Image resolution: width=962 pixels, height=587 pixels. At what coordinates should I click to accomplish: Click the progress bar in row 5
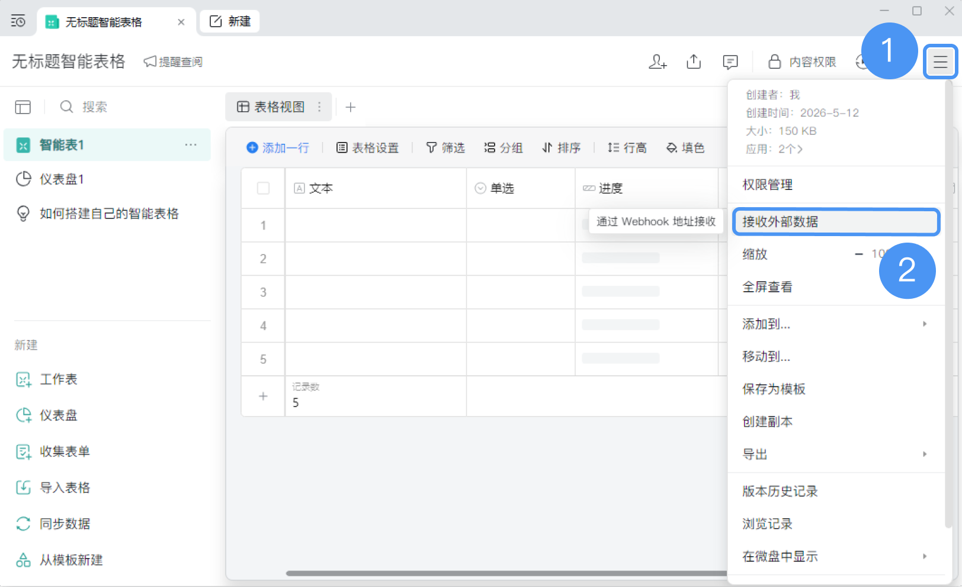[x=621, y=358]
